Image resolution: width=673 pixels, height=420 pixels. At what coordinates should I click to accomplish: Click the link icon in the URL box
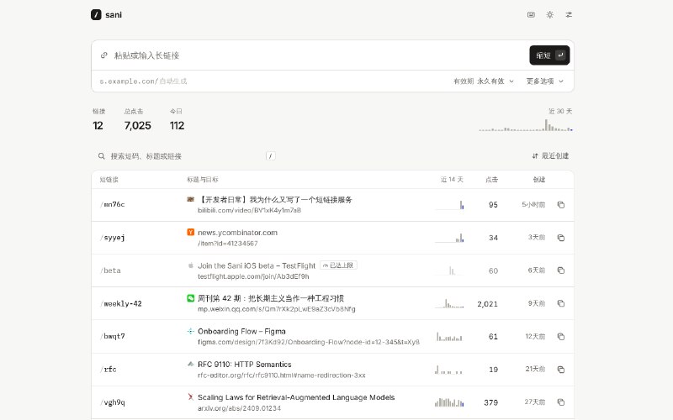tap(103, 55)
